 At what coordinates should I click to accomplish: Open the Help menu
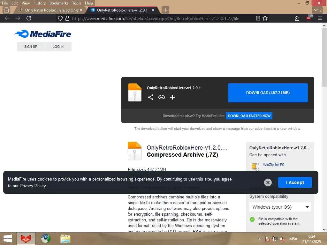point(89,3)
